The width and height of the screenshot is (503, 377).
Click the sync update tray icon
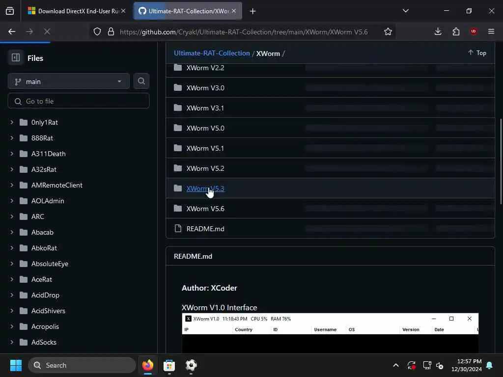coord(412,365)
